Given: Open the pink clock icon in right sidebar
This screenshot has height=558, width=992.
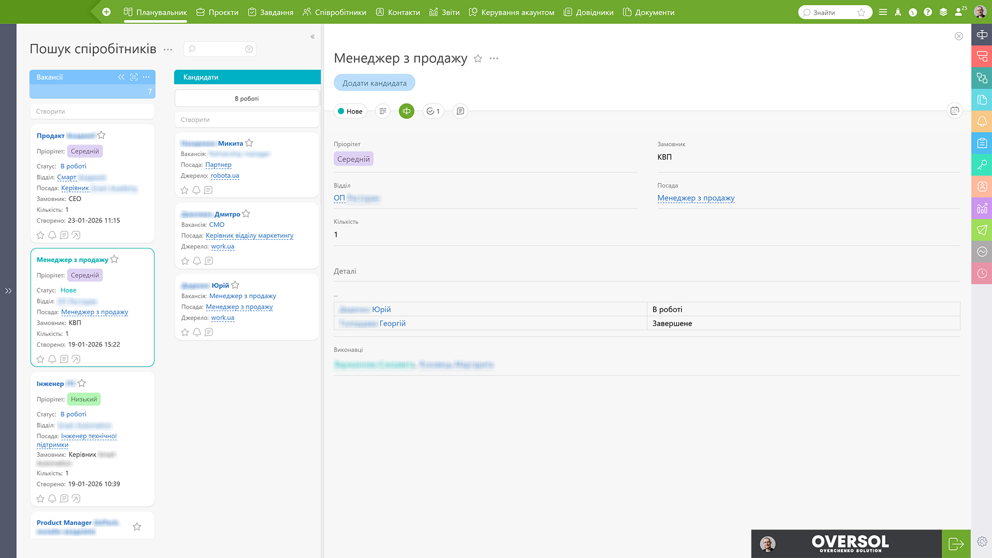Looking at the screenshot, I should (x=982, y=273).
